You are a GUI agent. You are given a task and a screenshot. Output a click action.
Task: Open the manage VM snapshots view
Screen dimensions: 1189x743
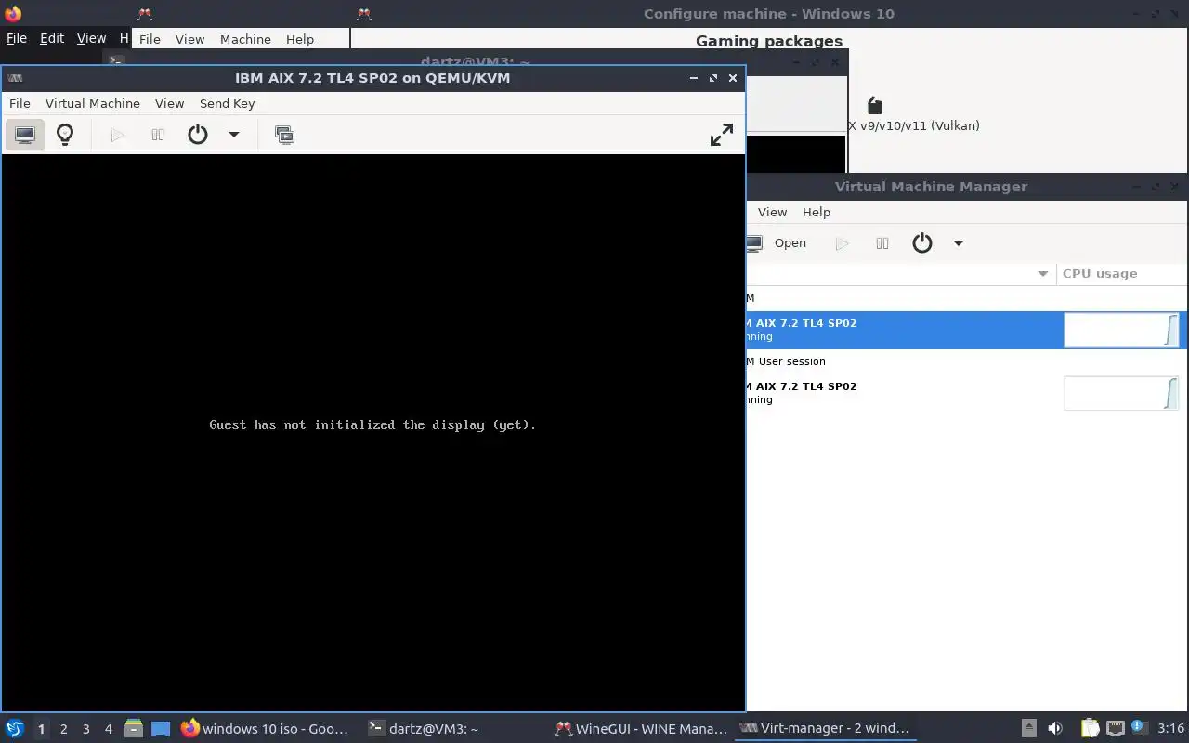(x=284, y=135)
